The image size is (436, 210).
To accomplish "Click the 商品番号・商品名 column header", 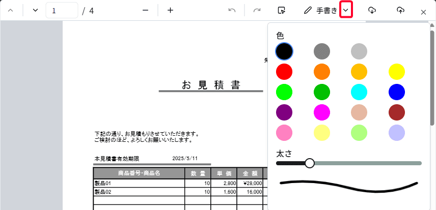I will pyautogui.click(x=139, y=173).
